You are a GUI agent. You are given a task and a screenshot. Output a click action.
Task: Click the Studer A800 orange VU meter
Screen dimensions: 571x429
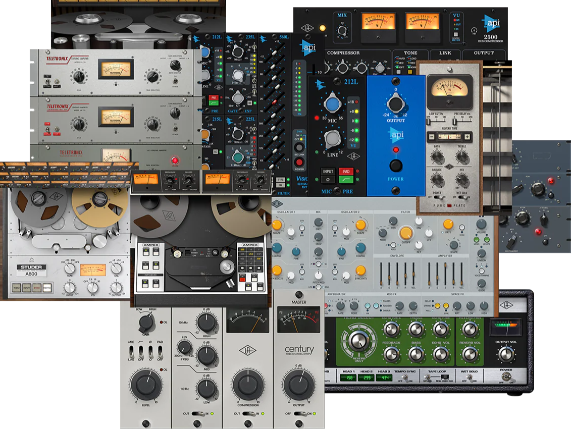(93, 270)
